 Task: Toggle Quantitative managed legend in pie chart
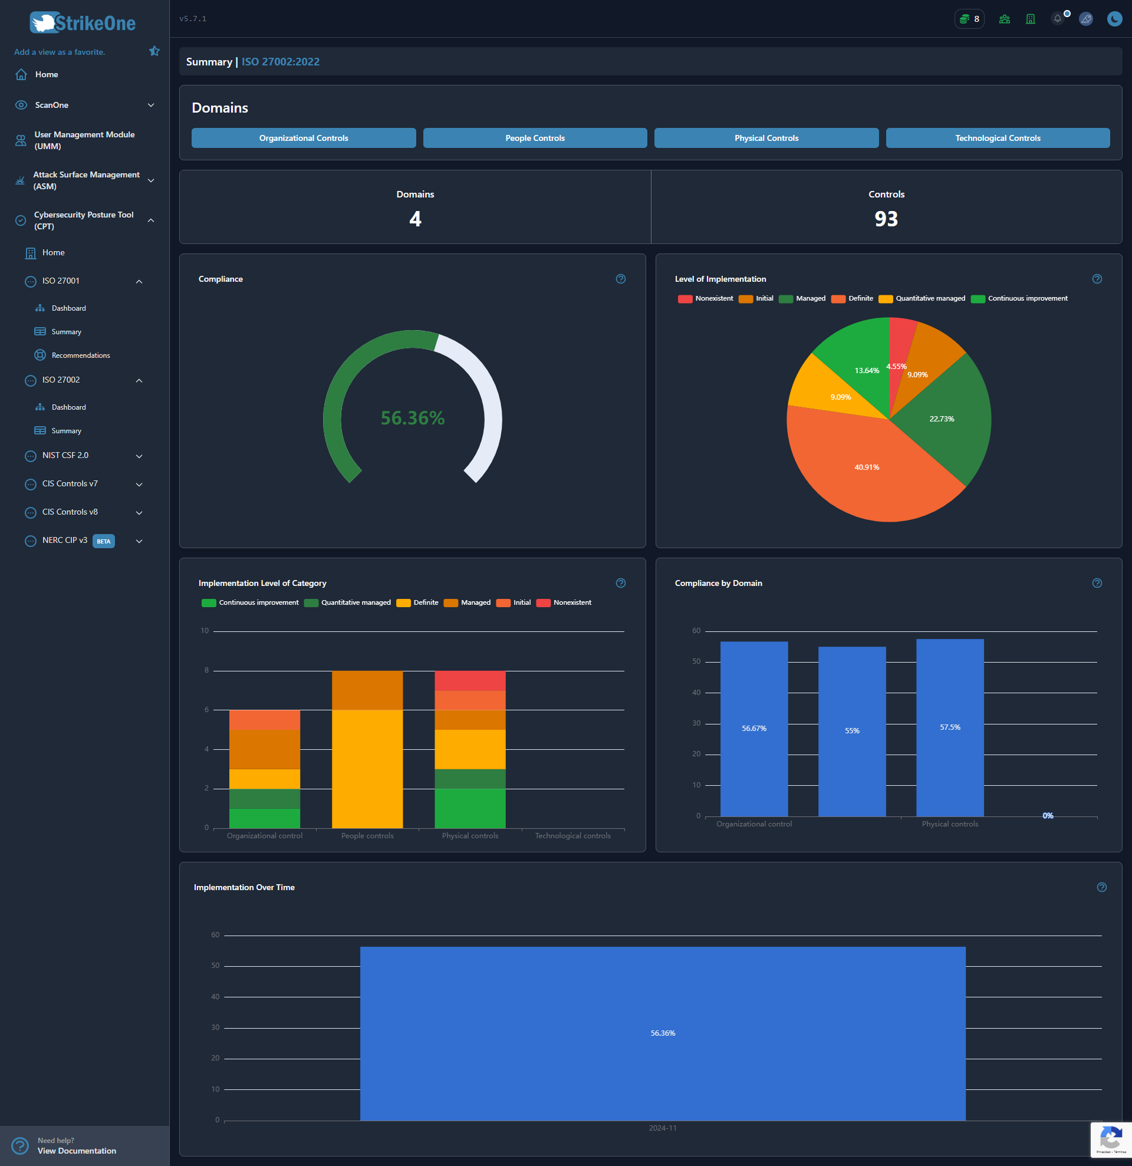point(922,299)
